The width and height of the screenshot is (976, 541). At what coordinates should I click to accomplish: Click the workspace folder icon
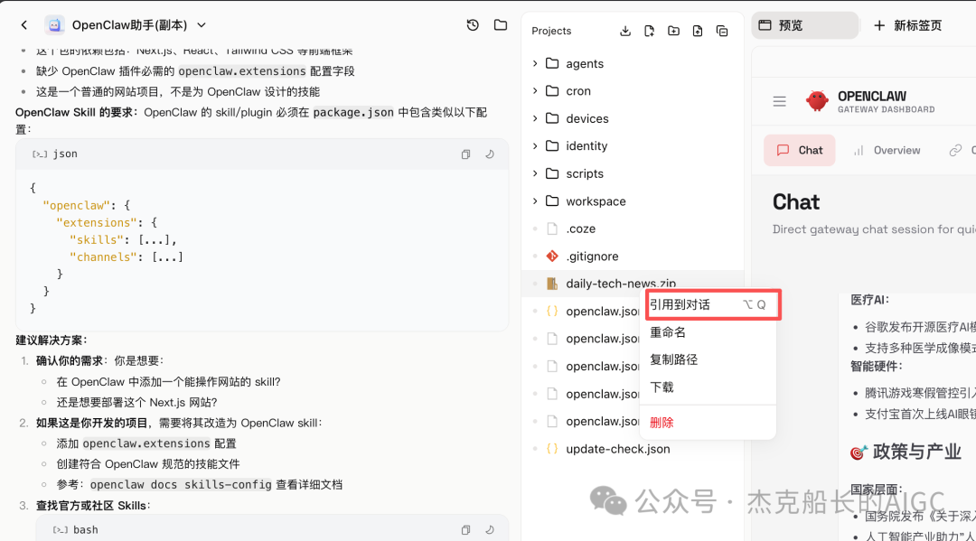click(552, 201)
